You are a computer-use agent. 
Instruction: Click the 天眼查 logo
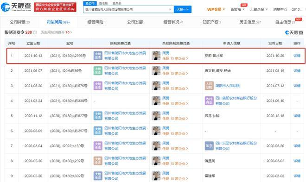16,7
